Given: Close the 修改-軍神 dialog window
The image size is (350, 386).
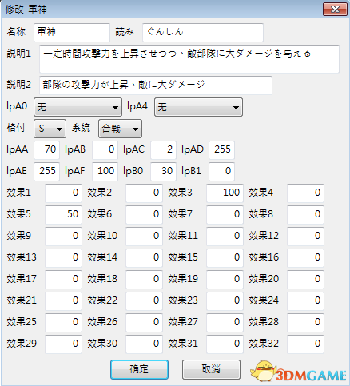Looking at the screenshot, I should coord(335,10).
